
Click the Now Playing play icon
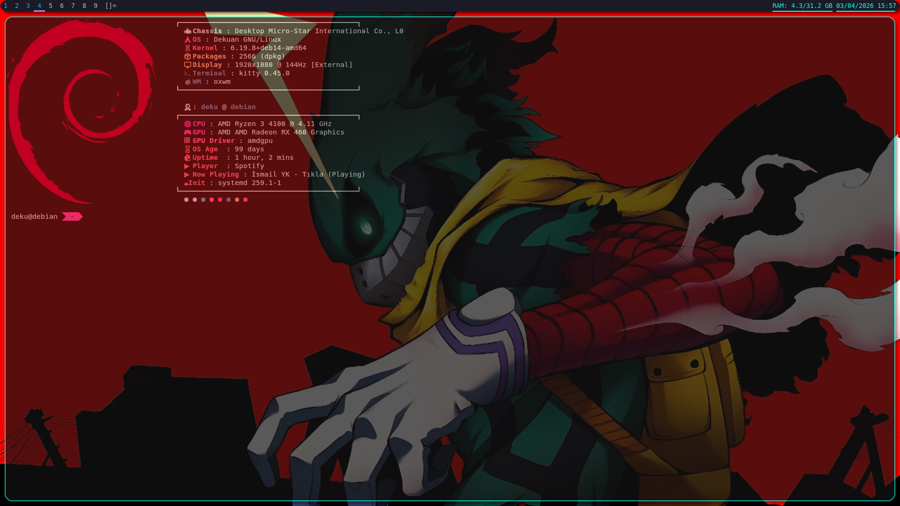pyautogui.click(x=187, y=175)
